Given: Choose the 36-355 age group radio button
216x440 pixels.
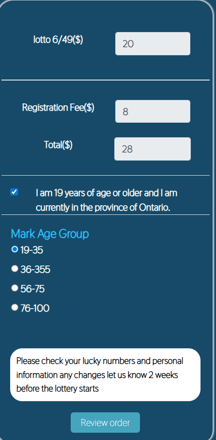Looking at the screenshot, I should (x=15, y=269).
